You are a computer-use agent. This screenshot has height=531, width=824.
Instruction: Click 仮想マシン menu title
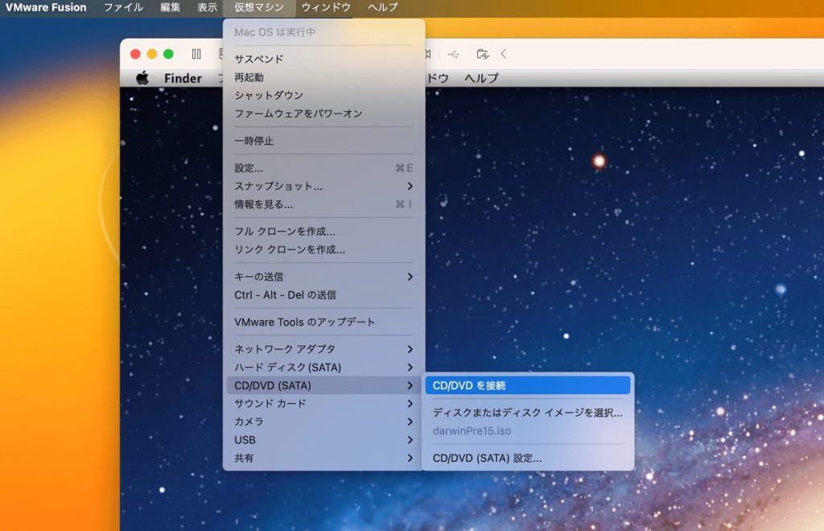click(x=259, y=7)
